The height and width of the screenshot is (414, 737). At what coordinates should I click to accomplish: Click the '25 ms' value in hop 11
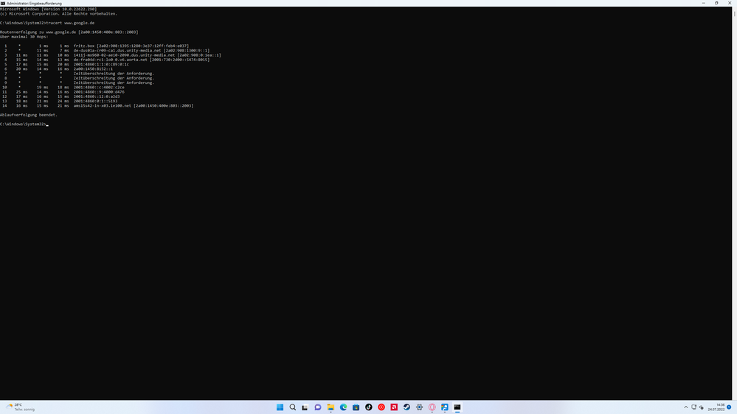21,92
